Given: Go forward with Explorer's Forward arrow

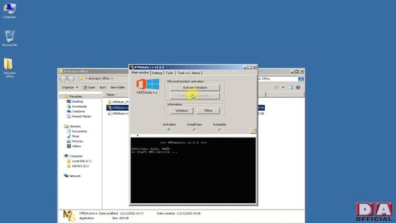Looking at the screenshot, I should (71, 79).
